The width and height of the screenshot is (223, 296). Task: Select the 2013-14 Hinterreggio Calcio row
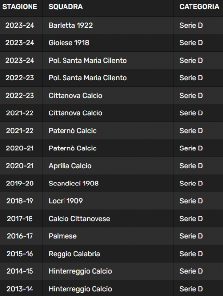111,288
